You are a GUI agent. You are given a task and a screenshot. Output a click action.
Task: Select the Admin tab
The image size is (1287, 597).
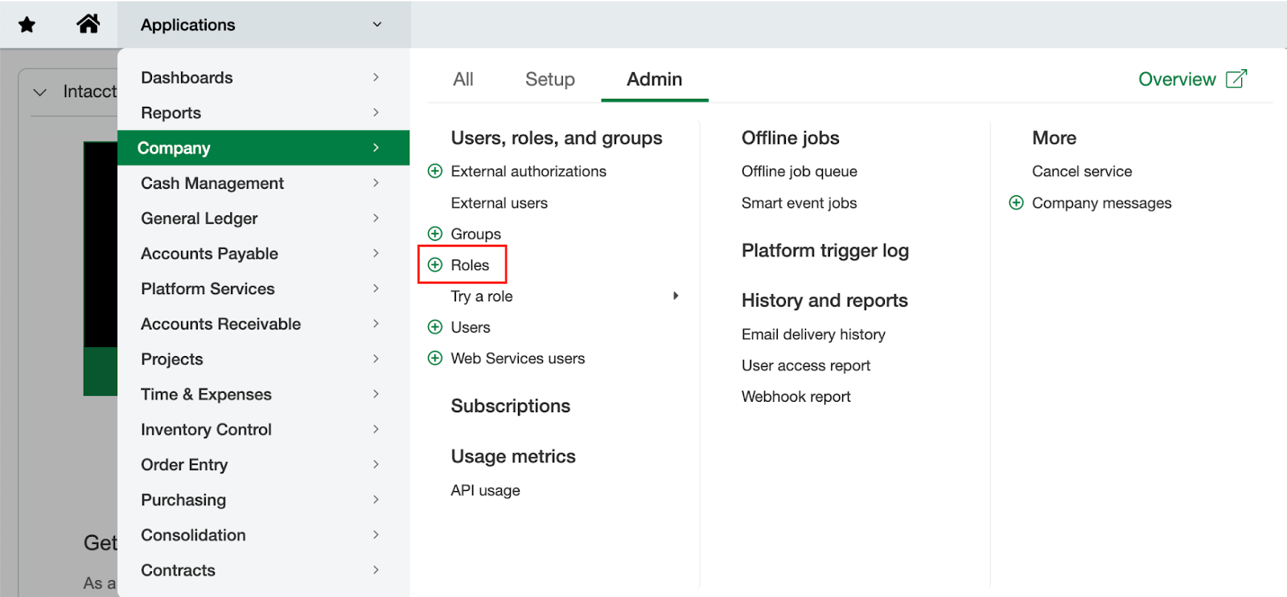click(x=655, y=80)
